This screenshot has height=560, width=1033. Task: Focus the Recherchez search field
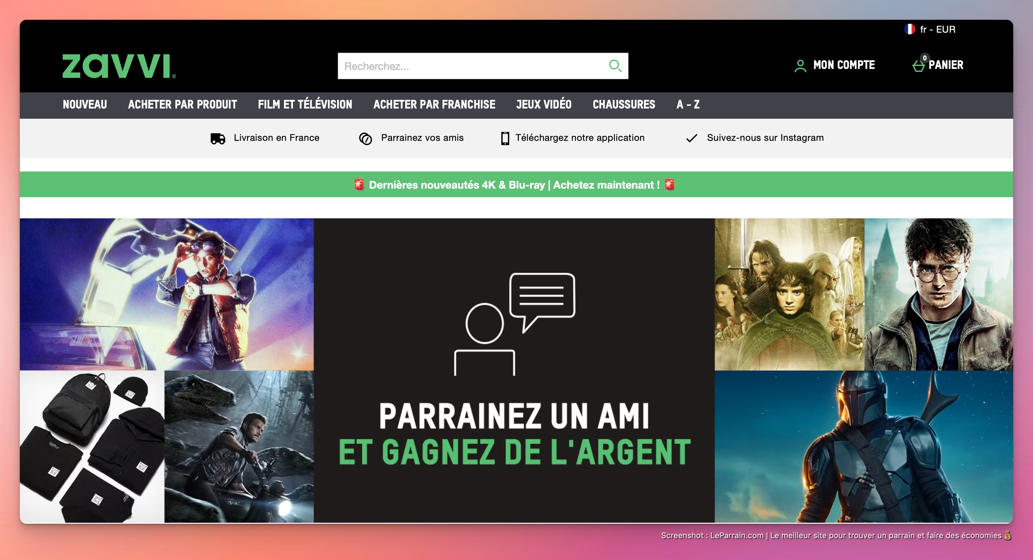coord(483,66)
